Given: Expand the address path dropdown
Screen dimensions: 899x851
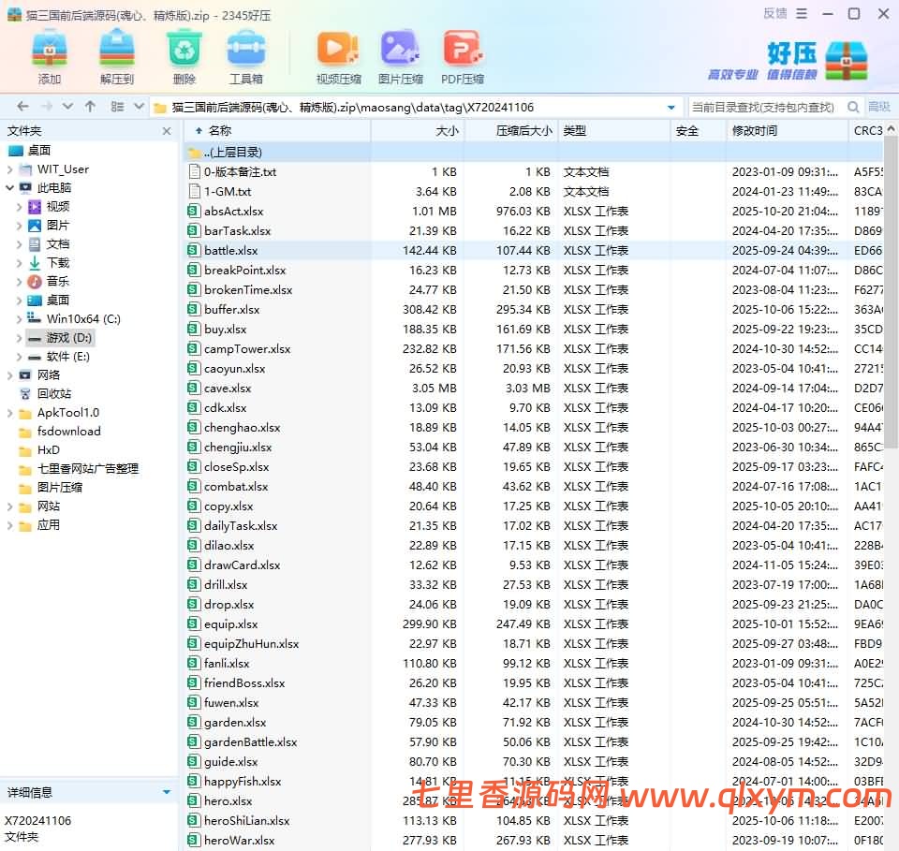Looking at the screenshot, I should 671,108.
